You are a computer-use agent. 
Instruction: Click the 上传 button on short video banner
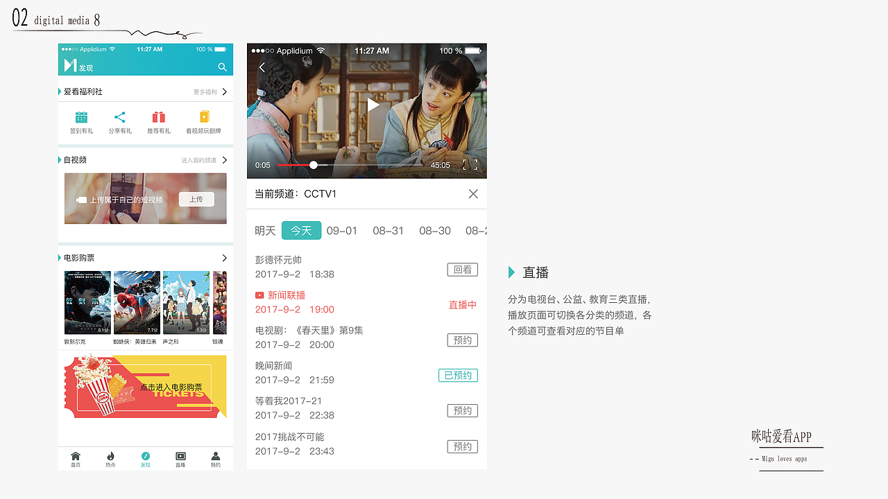point(196,200)
